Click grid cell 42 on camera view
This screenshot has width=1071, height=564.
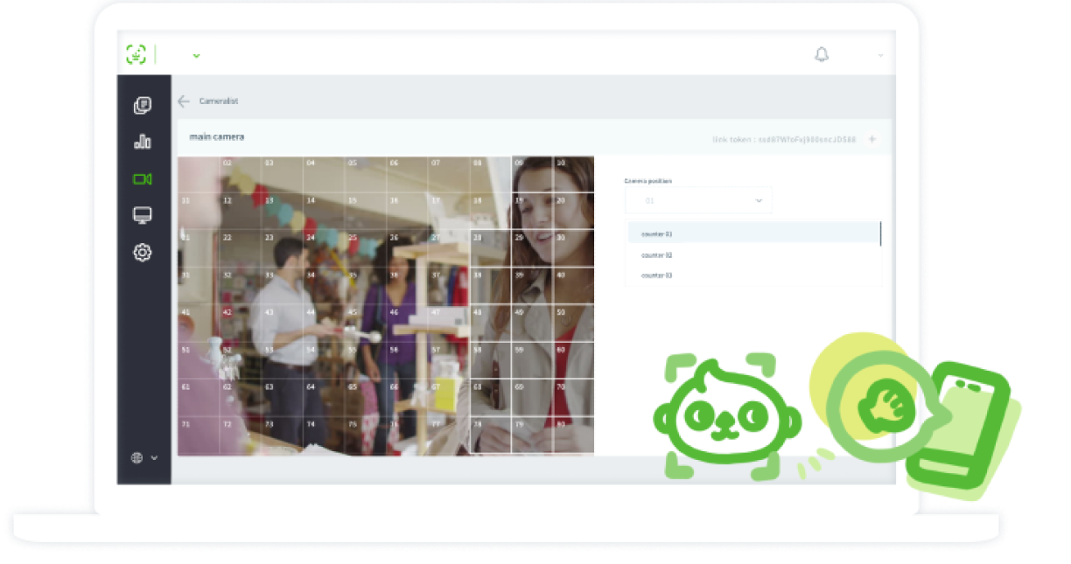pyautogui.click(x=237, y=325)
